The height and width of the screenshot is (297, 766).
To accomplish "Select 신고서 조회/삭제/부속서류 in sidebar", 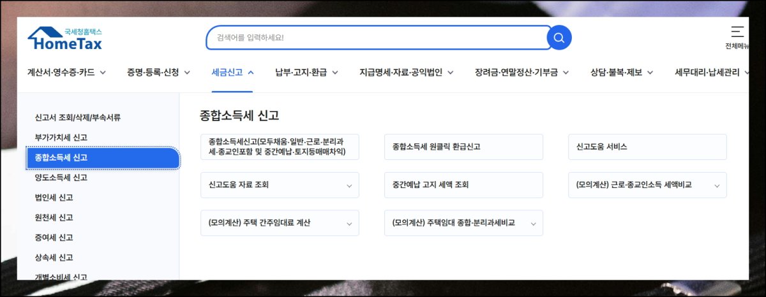I will point(78,117).
